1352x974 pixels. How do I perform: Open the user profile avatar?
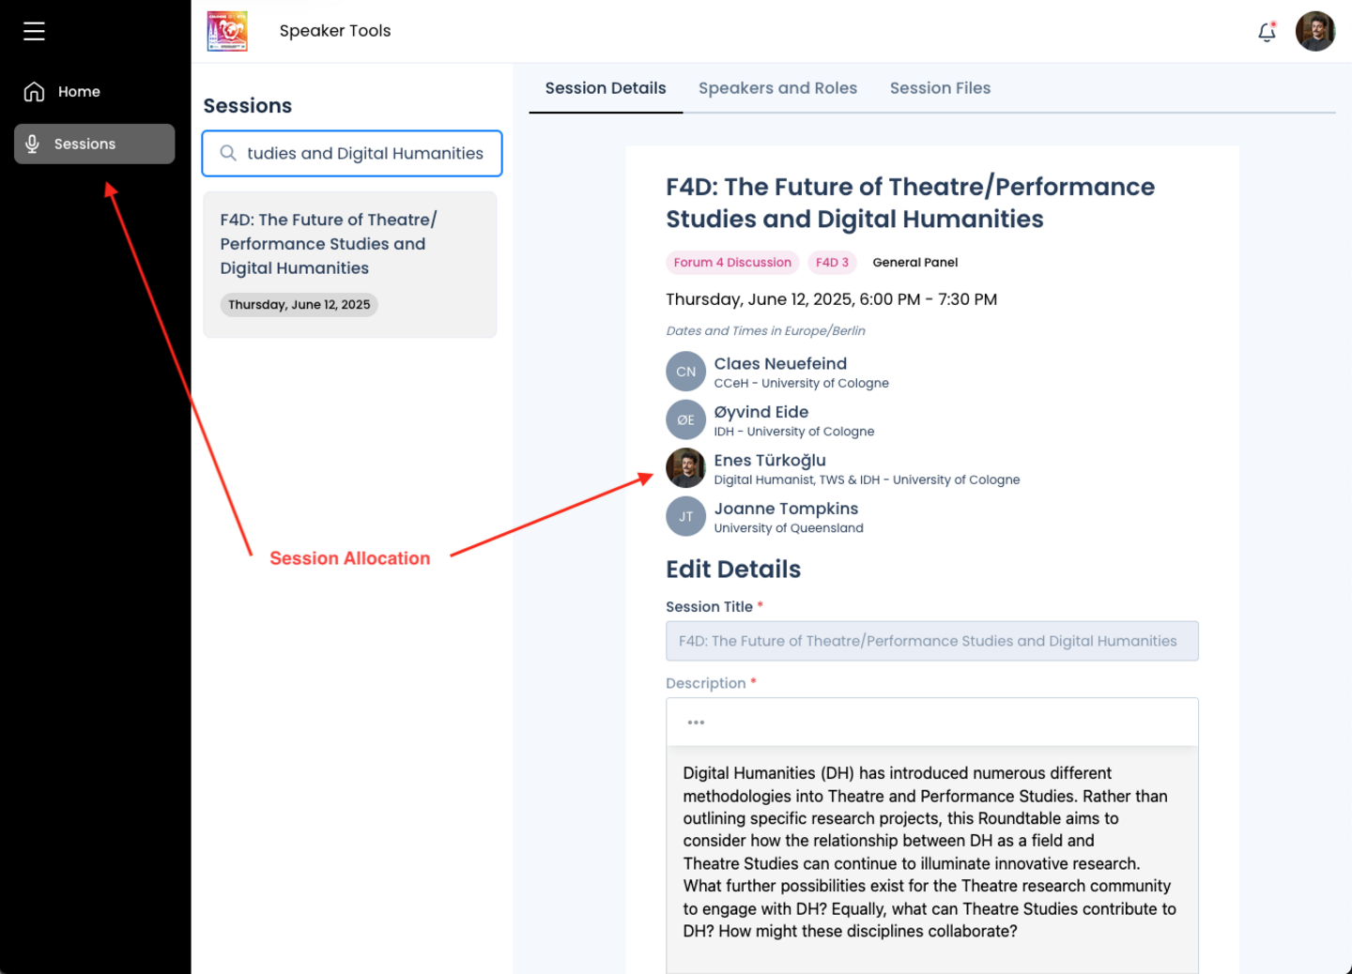(x=1314, y=32)
